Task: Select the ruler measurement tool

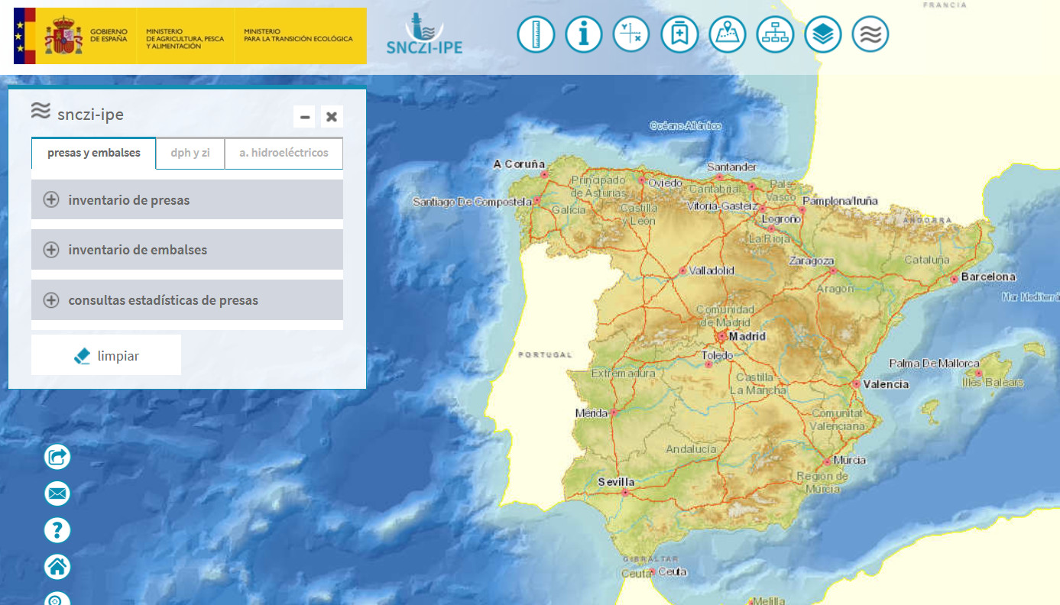Action: pyautogui.click(x=536, y=34)
